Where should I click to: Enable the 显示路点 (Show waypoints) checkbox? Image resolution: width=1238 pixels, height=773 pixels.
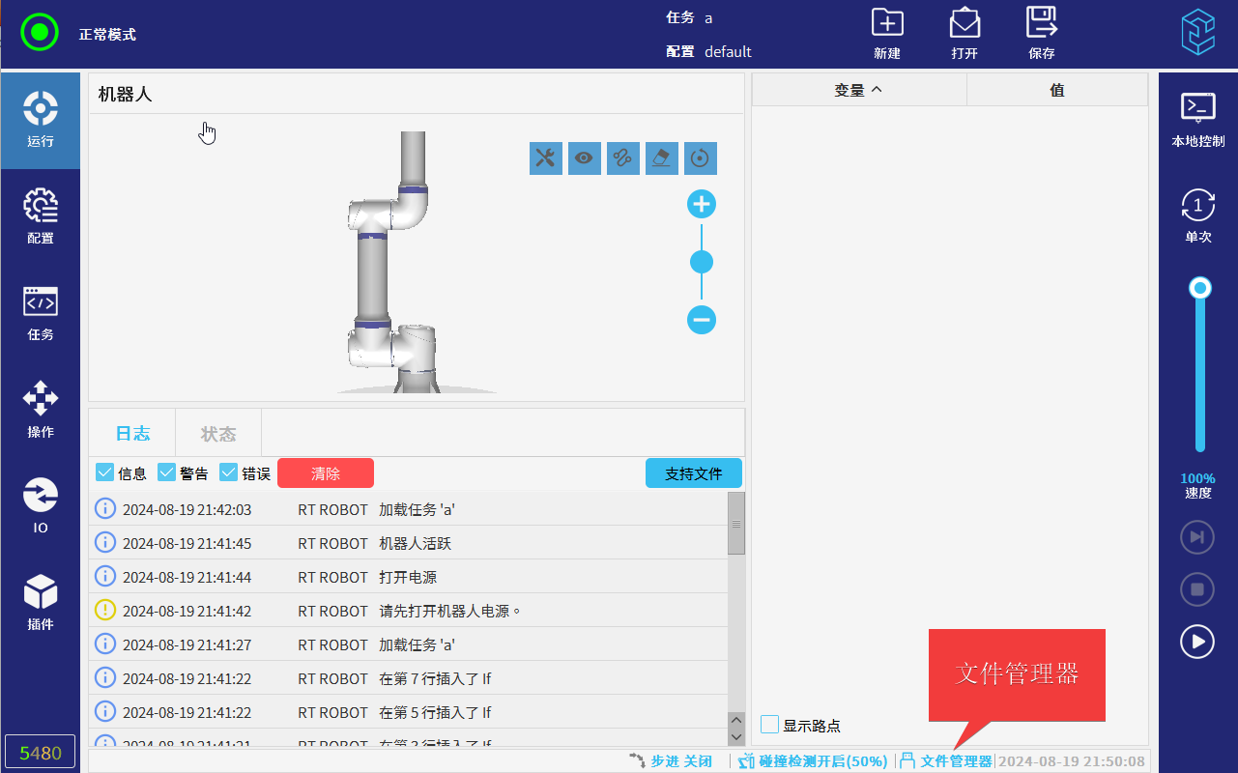point(770,725)
